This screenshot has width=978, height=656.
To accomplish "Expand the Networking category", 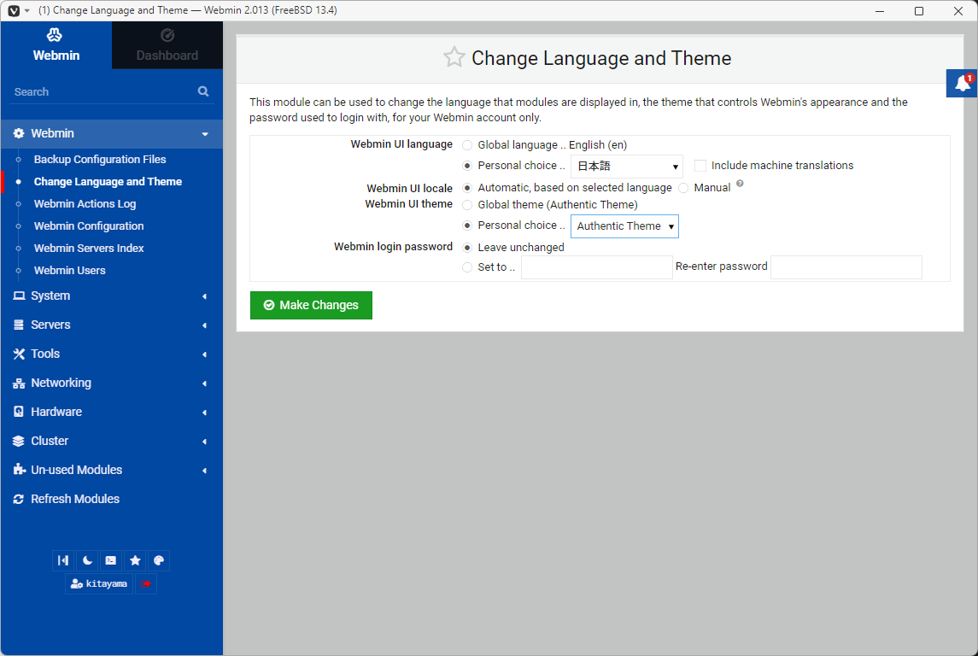I will (x=205, y=384).
